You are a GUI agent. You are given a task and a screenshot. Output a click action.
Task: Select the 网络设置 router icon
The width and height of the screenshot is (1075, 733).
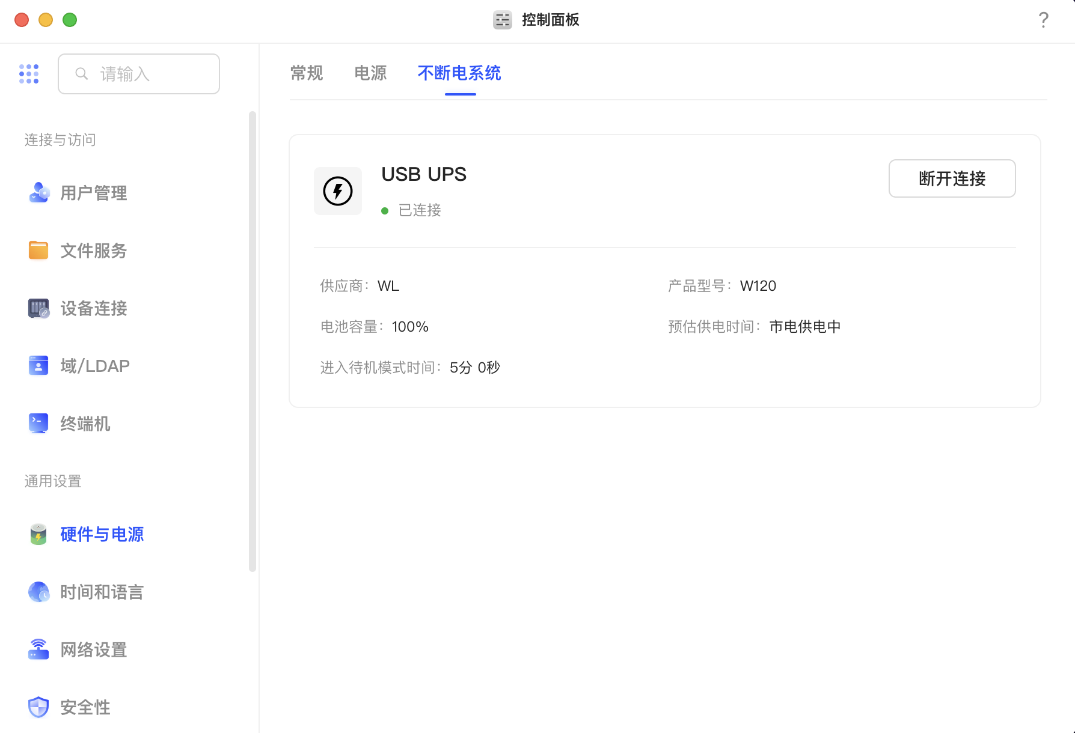pos(38,649)
